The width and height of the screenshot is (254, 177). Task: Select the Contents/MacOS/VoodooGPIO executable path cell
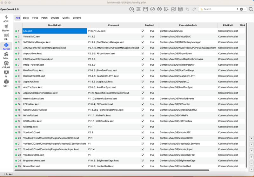pos(188,138)
